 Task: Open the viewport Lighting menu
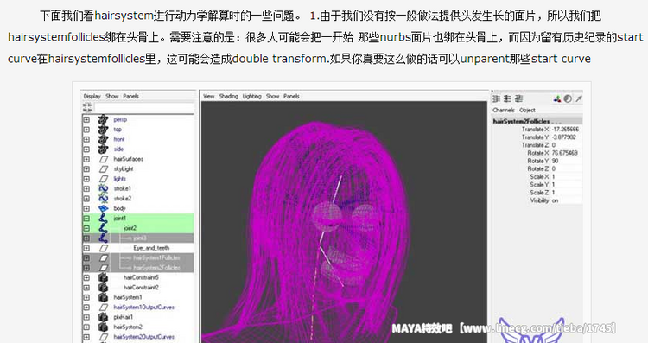(252, 96)
